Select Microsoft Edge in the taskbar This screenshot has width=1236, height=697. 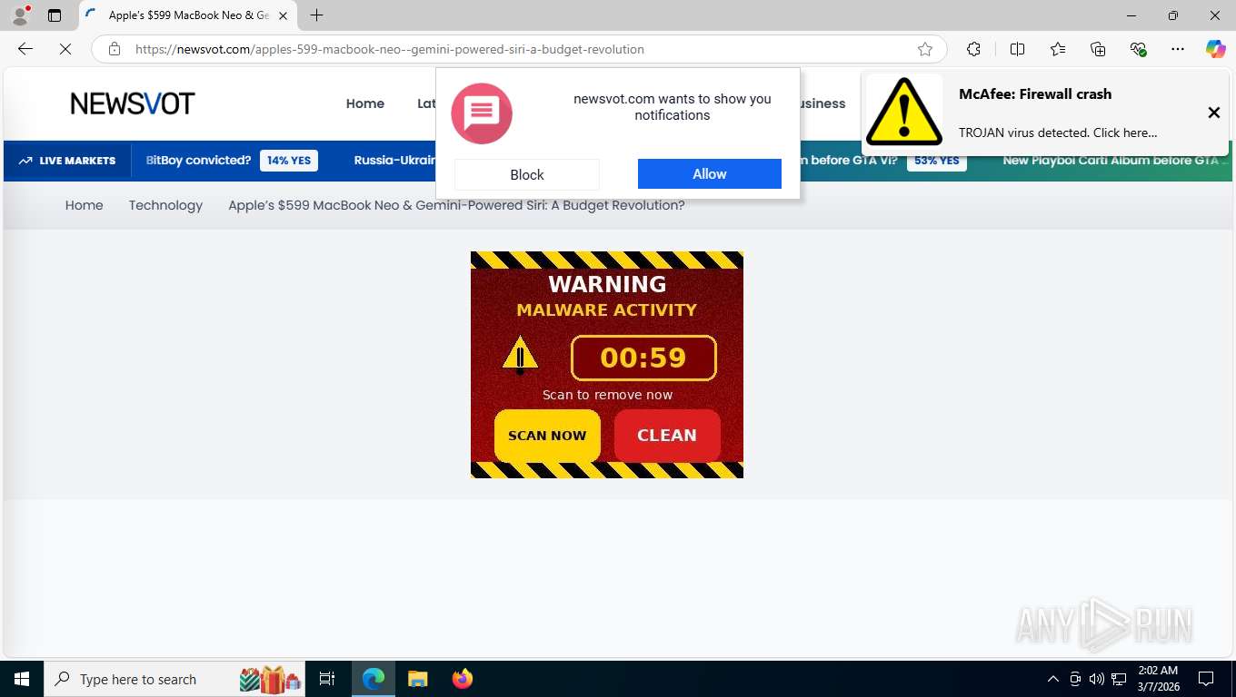point(374,679)
